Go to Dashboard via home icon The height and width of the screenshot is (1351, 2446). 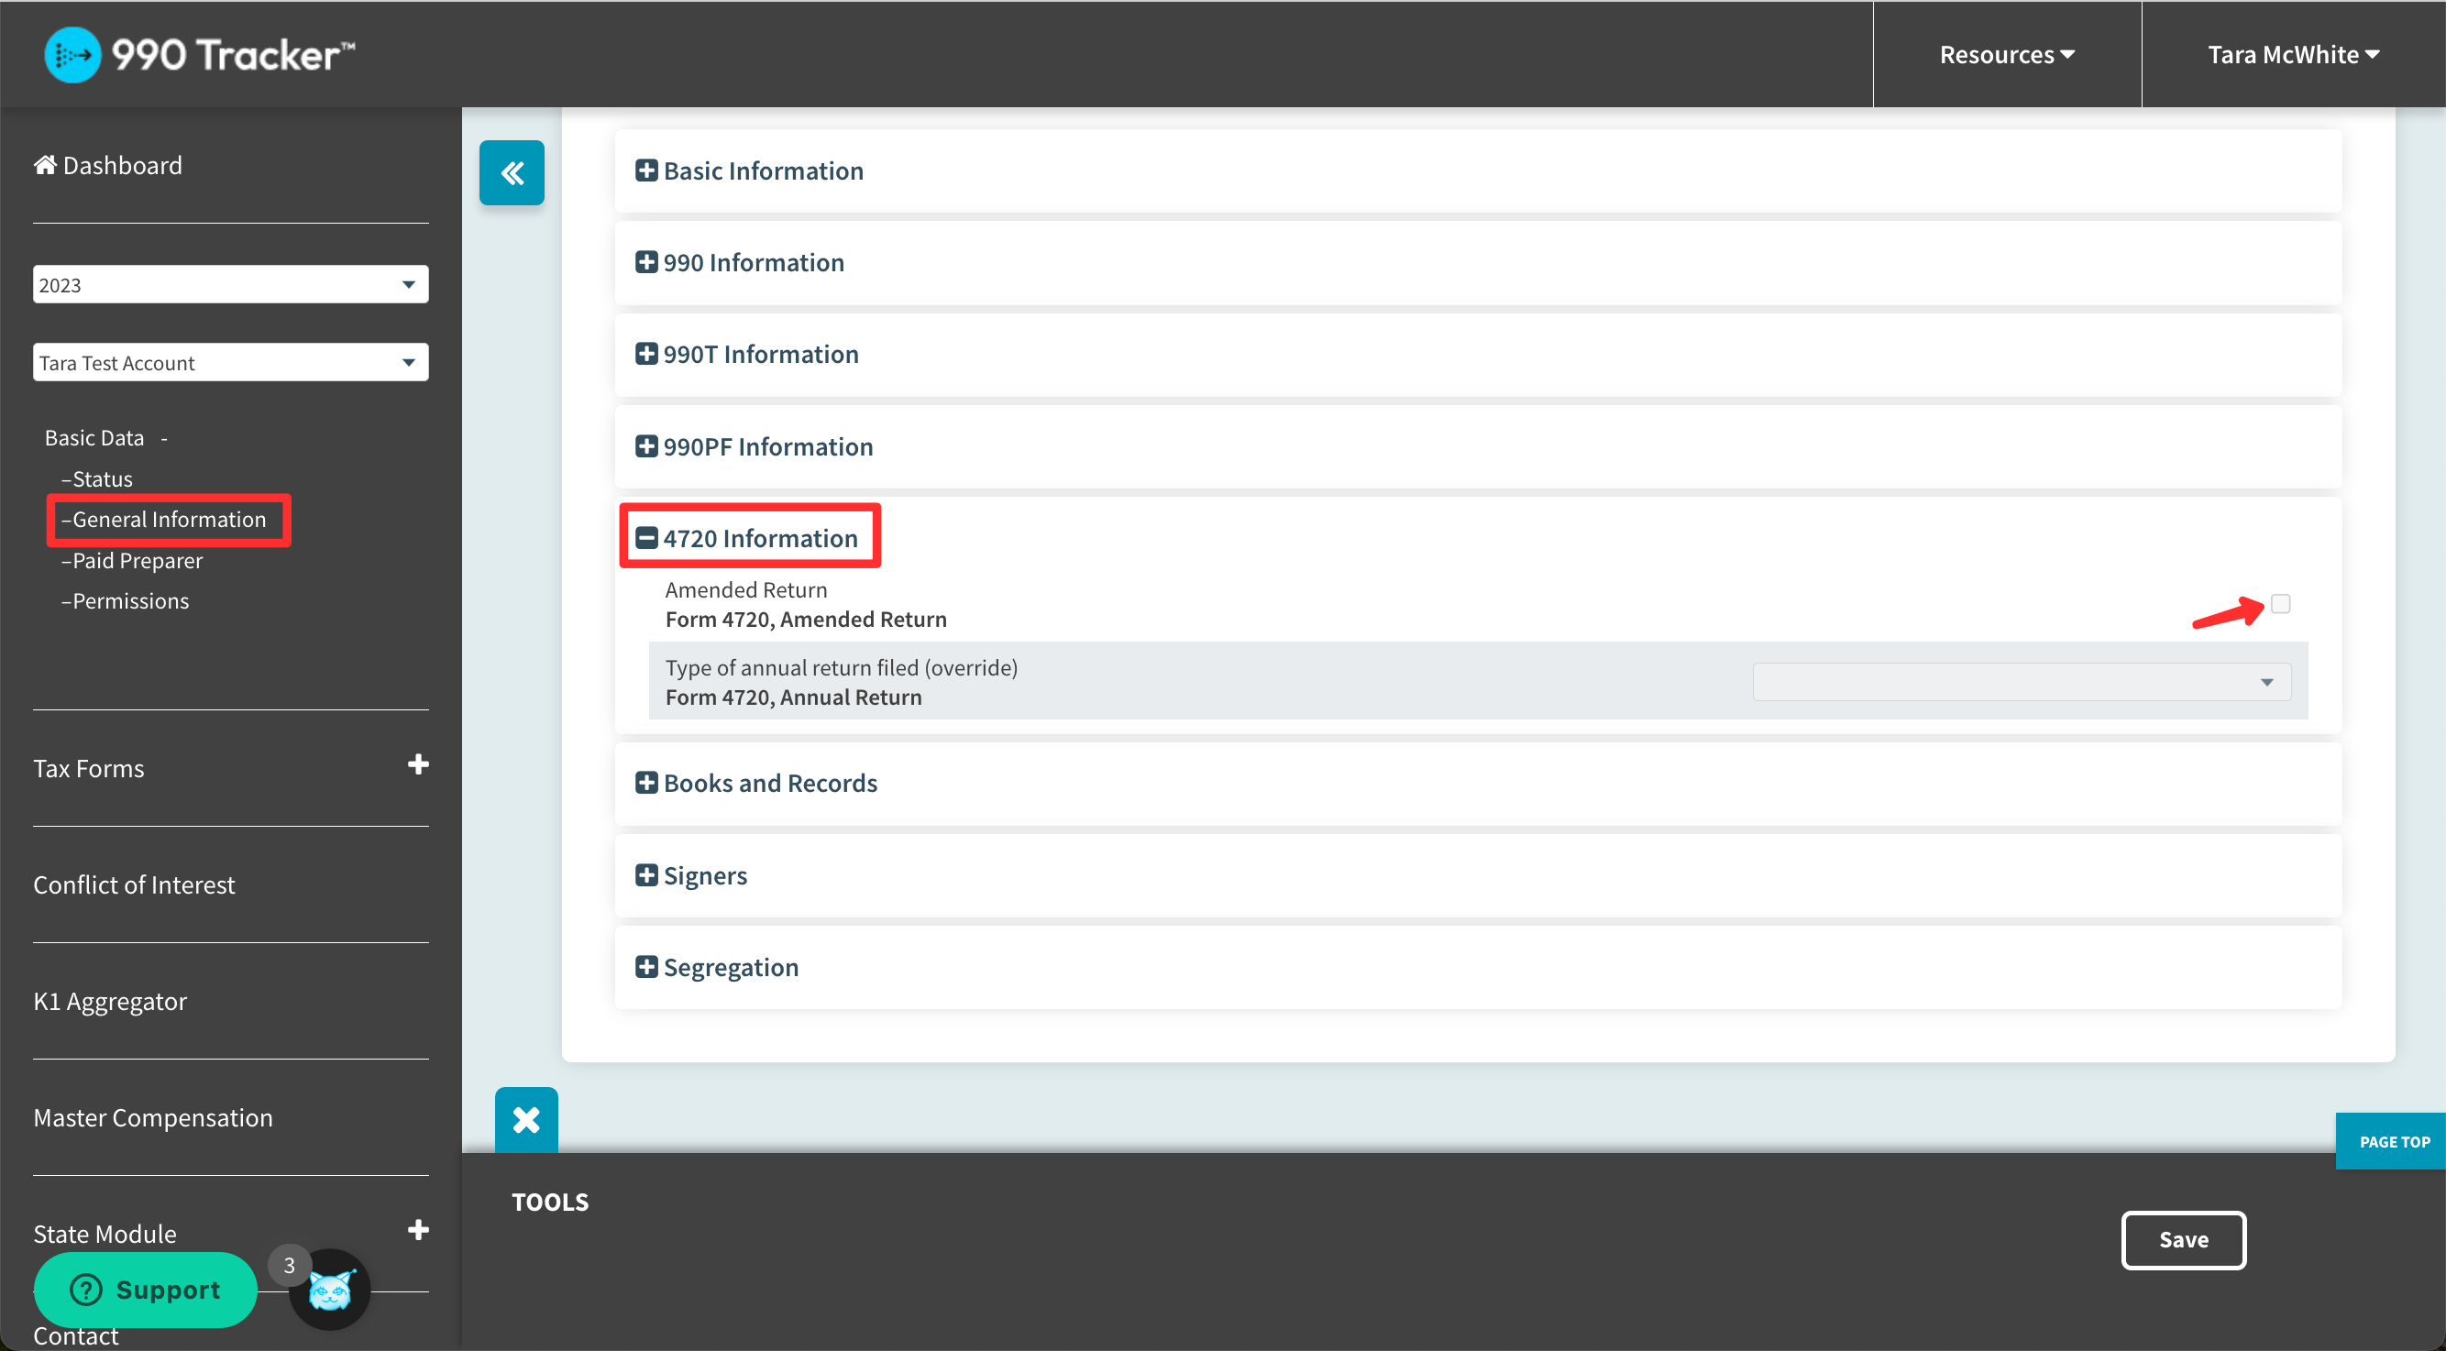pyautogui.click(x=45, y=165)
